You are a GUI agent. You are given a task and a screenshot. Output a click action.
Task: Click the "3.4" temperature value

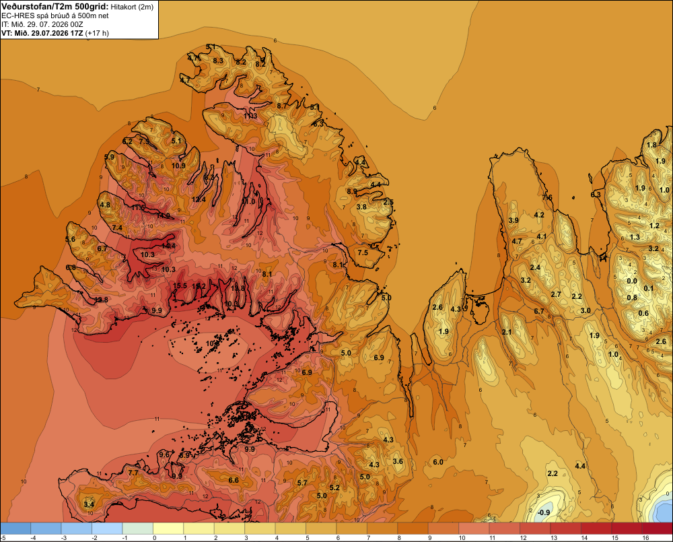89,504
